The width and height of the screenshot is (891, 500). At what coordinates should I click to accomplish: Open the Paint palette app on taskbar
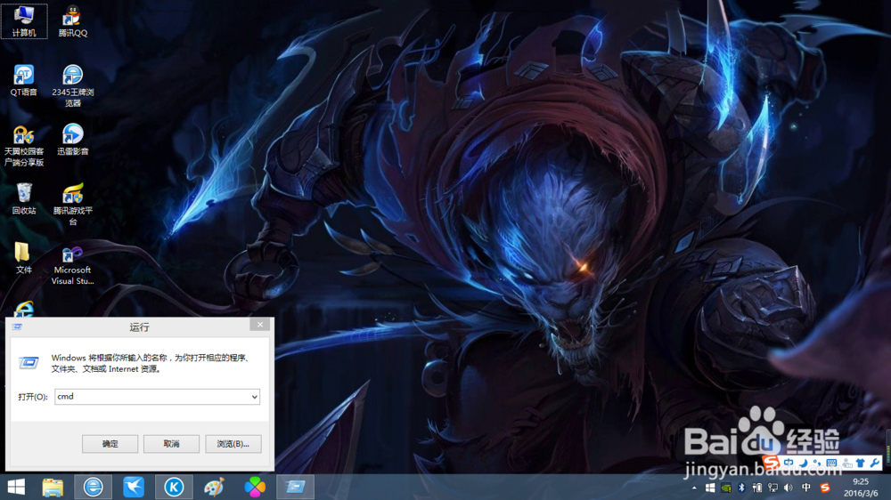click(x=214, y=487)
